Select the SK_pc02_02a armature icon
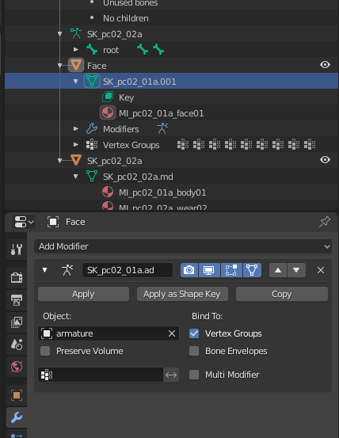The width and height of the screenshot is (339, 438). click(x=76, y=34)
